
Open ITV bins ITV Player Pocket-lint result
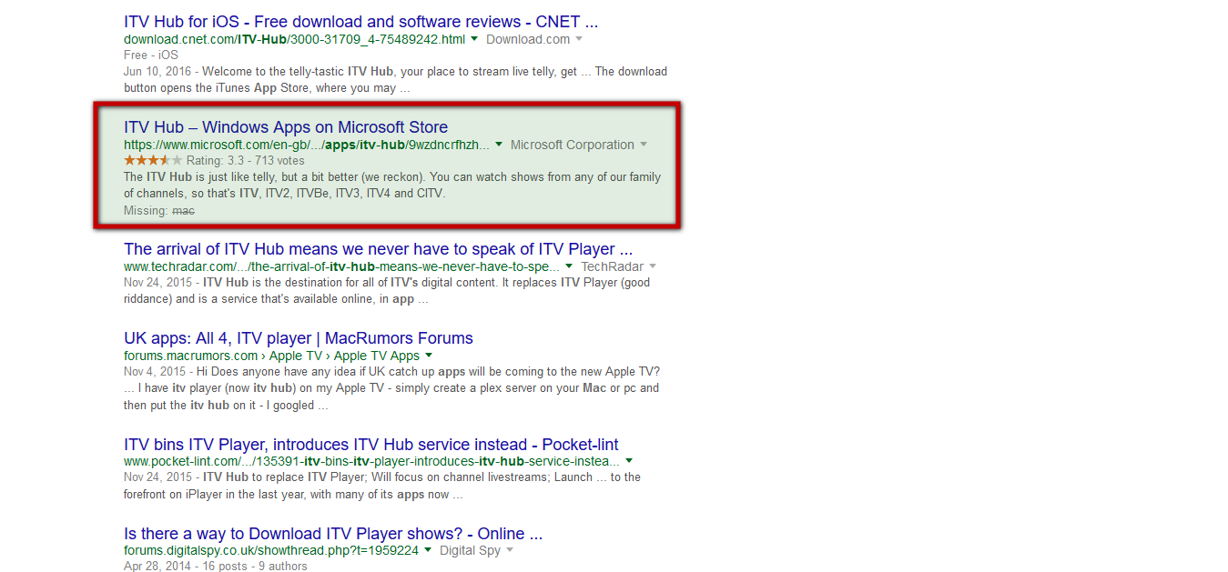tap(371, 445)
